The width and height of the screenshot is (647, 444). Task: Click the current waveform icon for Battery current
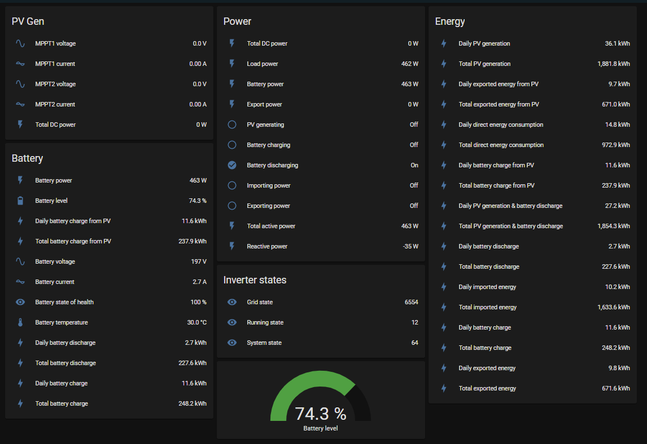20,282
